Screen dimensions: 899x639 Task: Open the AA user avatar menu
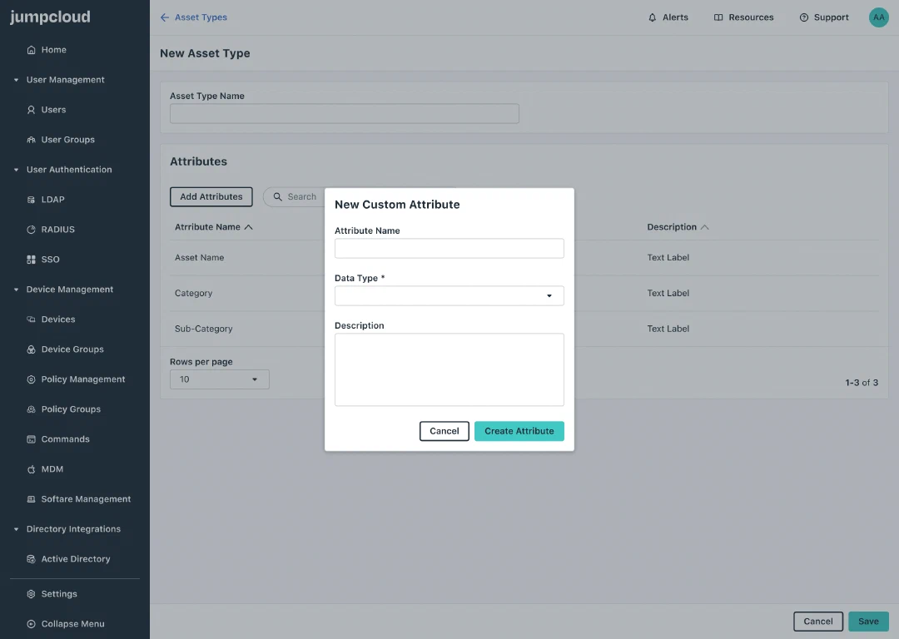878,17
